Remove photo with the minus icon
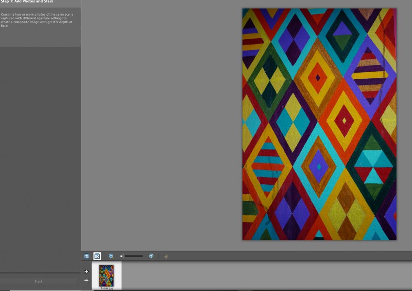 86,280
